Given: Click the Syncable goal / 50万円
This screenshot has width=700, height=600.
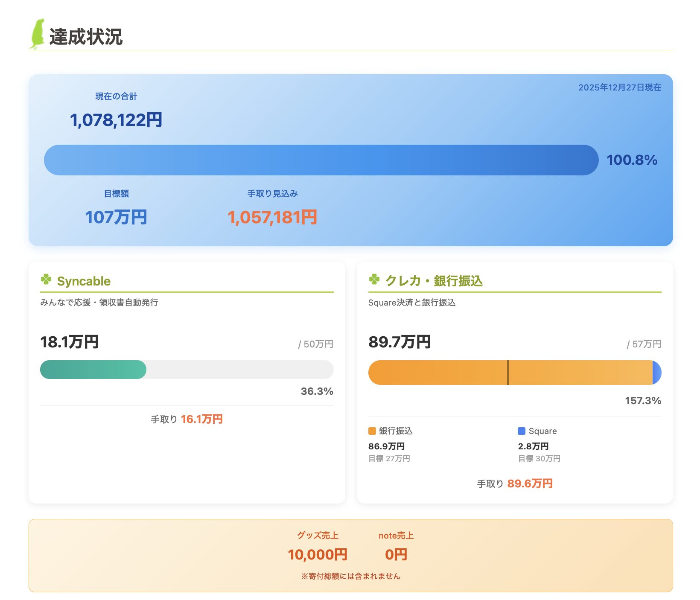Looking at the screenshot, I should click(316, 344).
